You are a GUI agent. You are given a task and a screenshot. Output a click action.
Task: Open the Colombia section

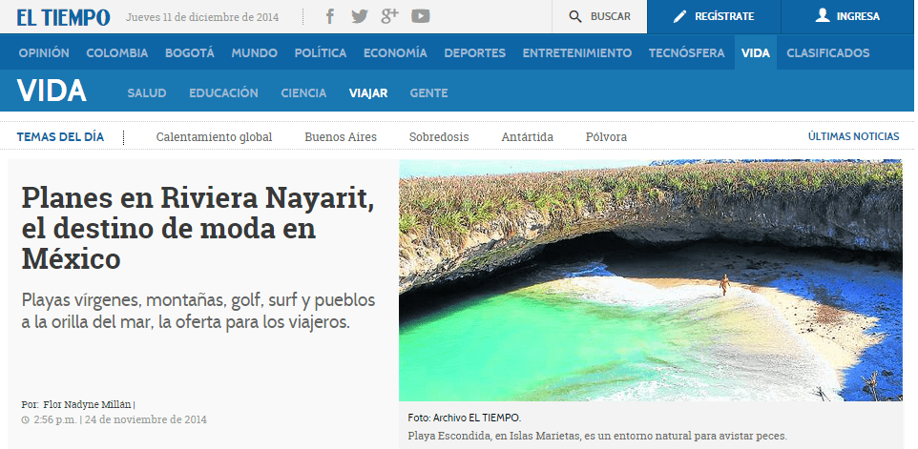click(117, 52)
